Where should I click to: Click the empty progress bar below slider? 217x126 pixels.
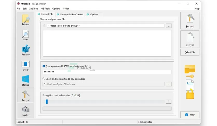click(x=107, y=109)
